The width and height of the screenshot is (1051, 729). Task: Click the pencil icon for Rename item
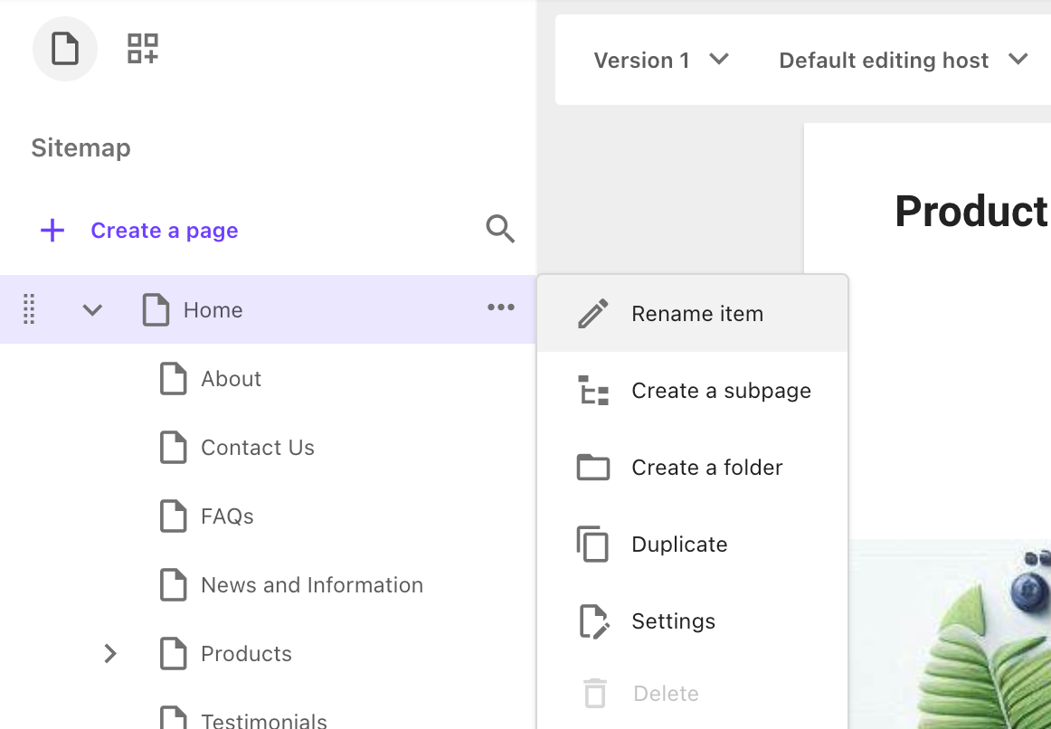click(x=593, y=314)
